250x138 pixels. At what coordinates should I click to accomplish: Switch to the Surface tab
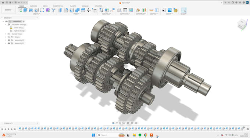33,6
